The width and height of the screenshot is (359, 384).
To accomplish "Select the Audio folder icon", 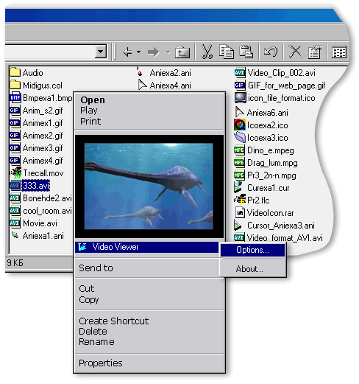I will click(x=15, y=72).
